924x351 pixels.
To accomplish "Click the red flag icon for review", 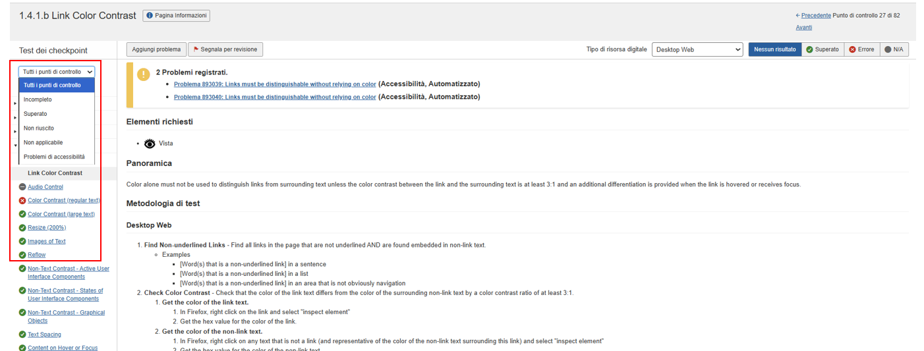I will [x=196, y=49].
